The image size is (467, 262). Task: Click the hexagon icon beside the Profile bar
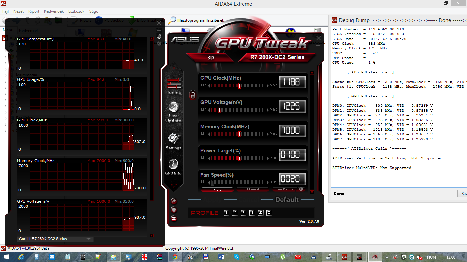point(174,210)
